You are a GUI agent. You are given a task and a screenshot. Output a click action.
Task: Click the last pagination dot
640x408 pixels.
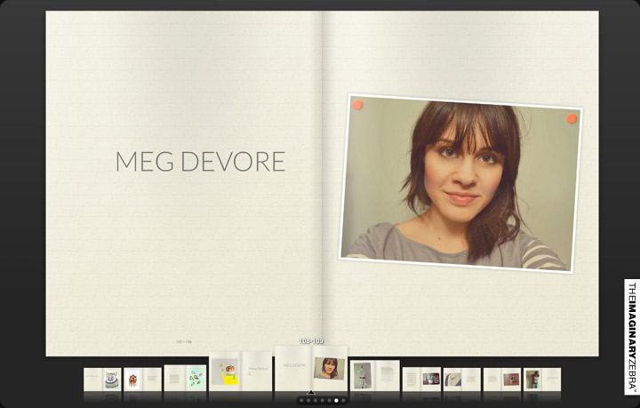coord(344,401)
